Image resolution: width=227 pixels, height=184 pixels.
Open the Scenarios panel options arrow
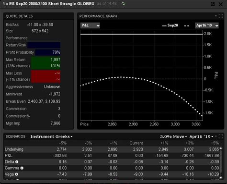click(x=216, y=136)
